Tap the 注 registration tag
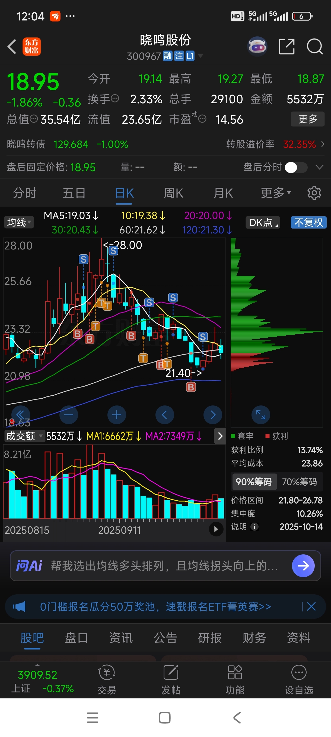This screenshot has width=331, height=737. point(179,56)
